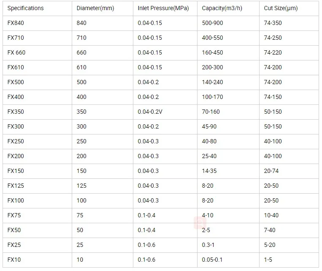Click the Specifications column header
322x271 pixels.
[x=25, y=8]
